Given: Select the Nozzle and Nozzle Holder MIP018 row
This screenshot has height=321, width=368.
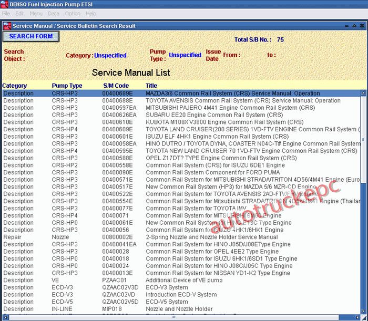Looking at the screenshot, I should click(x=181, y=309).
